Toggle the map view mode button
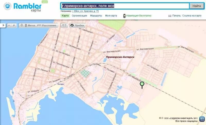Screen dimensions: 206x125 (64, 26)
